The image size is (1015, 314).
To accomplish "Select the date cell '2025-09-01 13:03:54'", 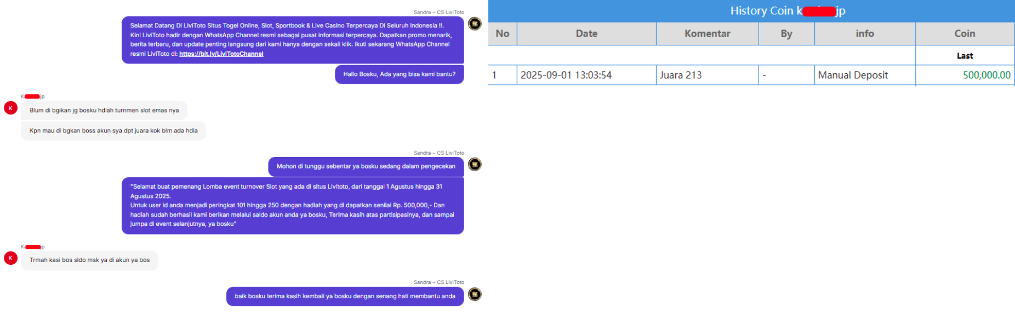I will click(586, 75).
